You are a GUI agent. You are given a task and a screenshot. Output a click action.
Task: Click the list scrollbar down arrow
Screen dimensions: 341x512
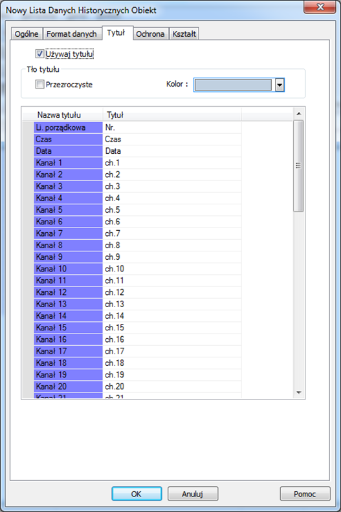click(298, 392)
